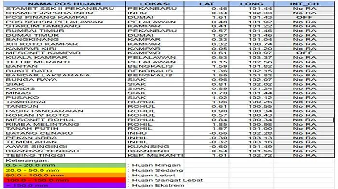The width and height of the screenshot is (338, 189).
Task: Click the No RA cell for TEBING TINGGI
Action: 304,155
